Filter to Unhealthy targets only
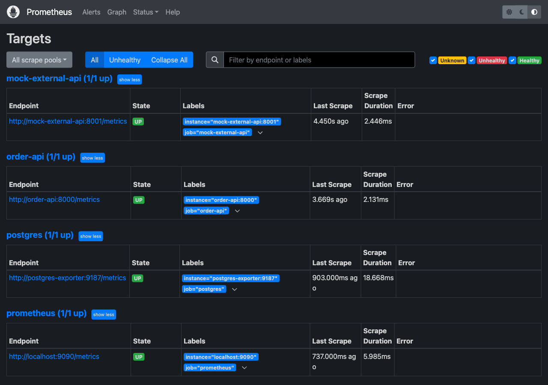548x385 pixels. click(x=125, y=60)
